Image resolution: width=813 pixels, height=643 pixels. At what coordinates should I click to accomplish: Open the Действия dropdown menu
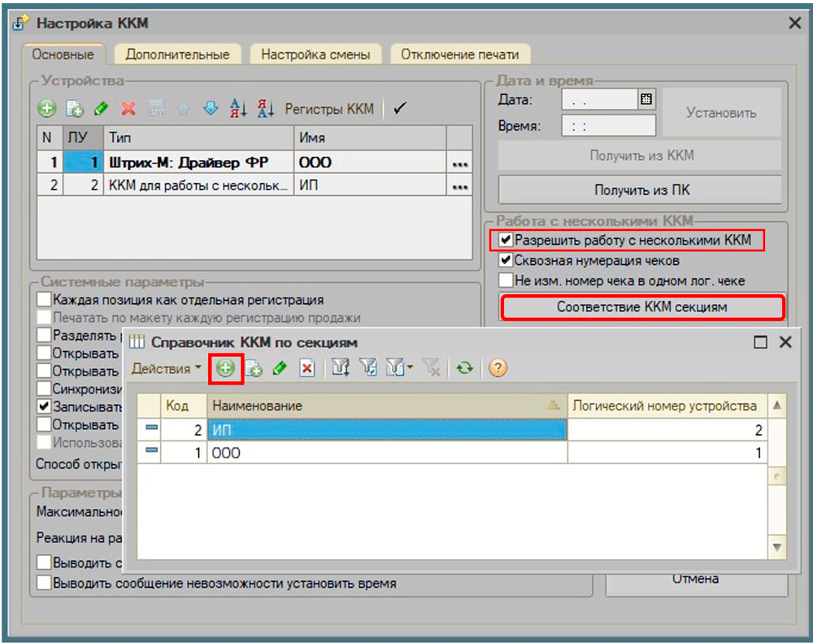pos(167,368)
